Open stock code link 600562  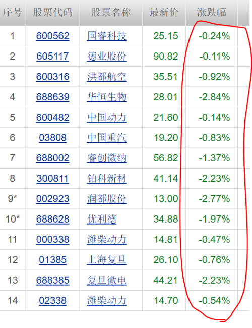coord(52,36)
